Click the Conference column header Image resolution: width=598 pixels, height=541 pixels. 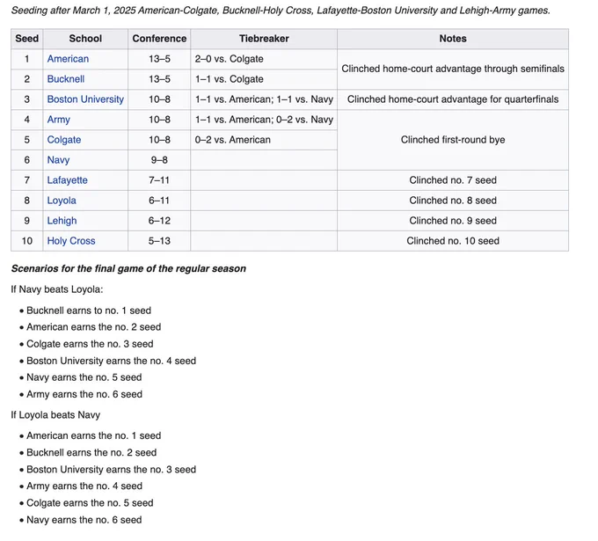pos(159,39)
